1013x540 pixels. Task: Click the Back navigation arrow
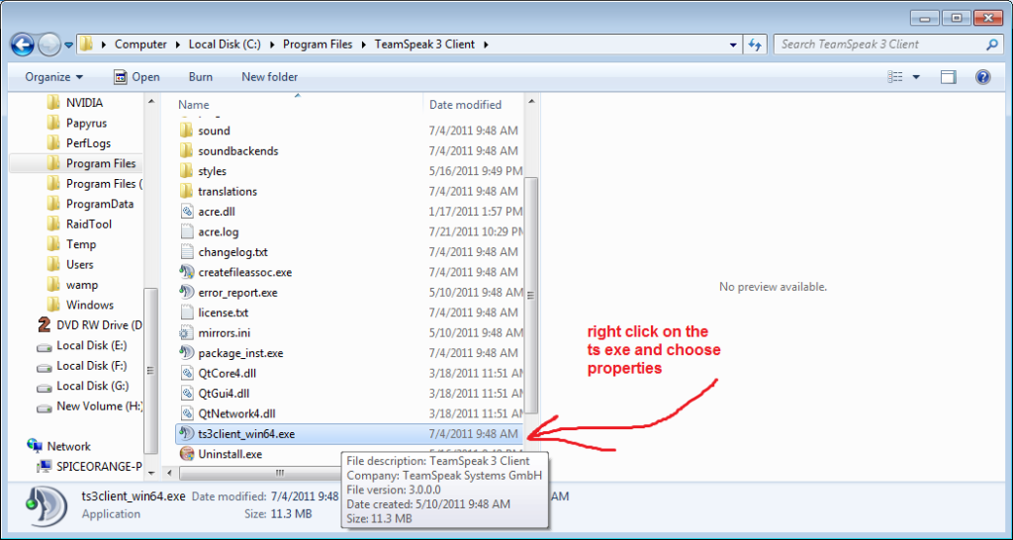tap(23, 45)
